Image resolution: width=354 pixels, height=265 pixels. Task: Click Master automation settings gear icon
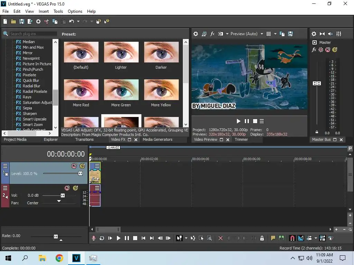pos(320,50)
